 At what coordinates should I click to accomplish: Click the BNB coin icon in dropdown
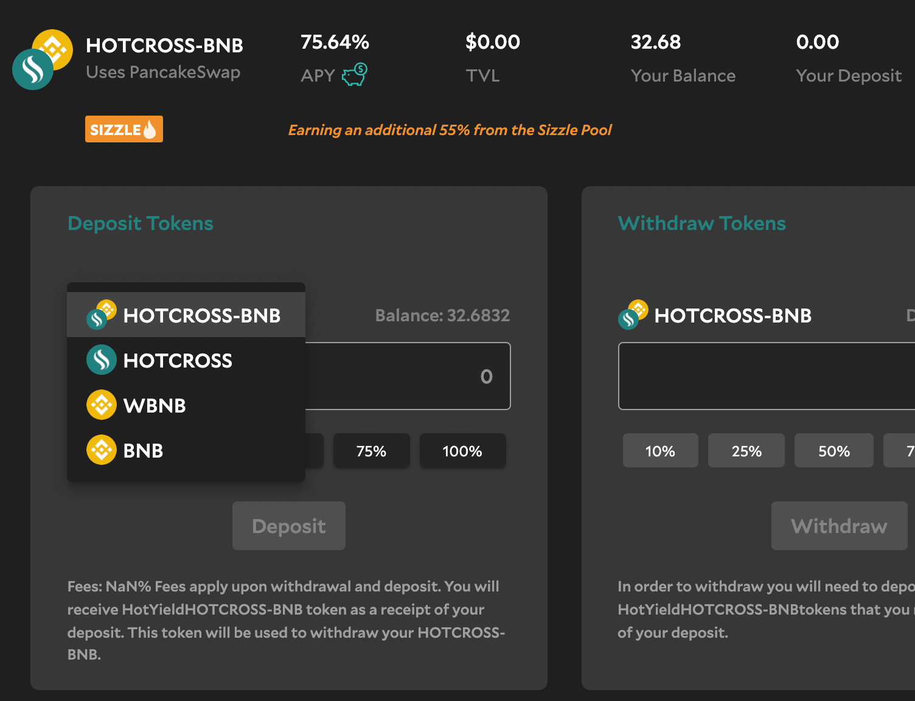(102, 450)
